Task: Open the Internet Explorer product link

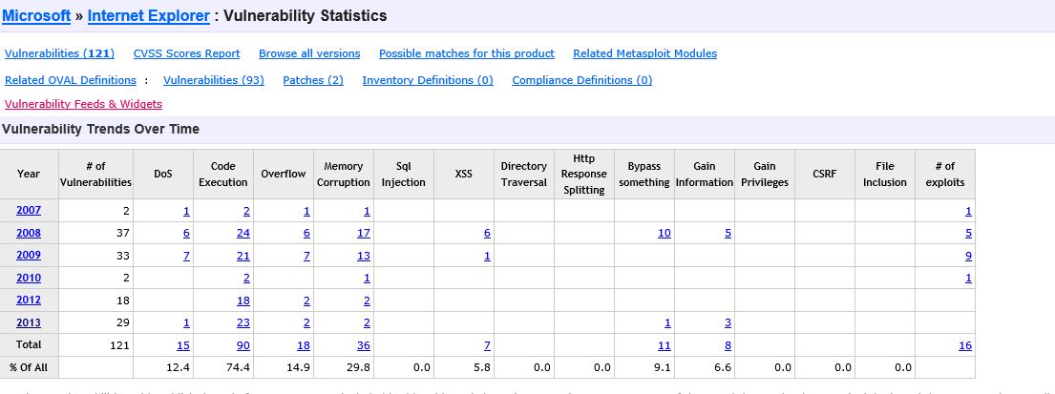Action: click(x=149, y=15)
